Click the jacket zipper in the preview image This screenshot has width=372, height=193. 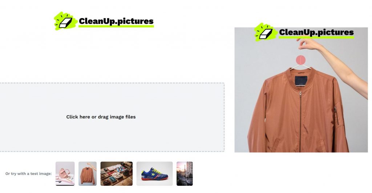point(300,122)
